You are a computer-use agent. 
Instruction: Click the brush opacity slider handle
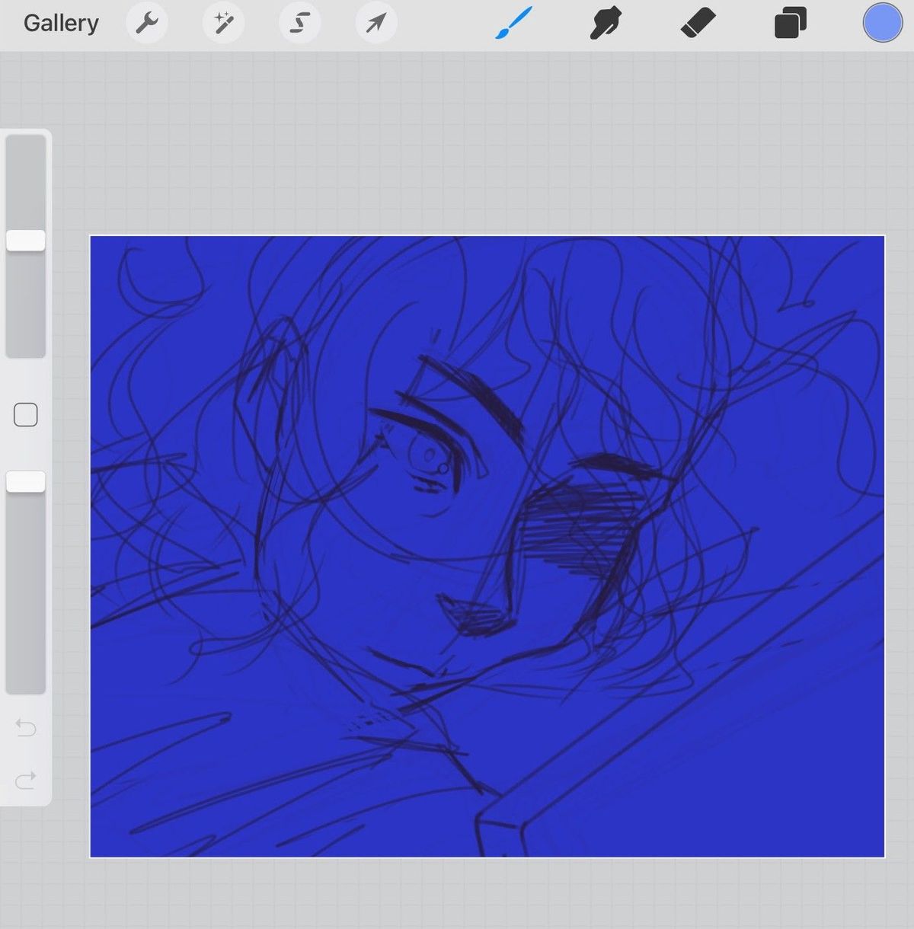point(26,481)
